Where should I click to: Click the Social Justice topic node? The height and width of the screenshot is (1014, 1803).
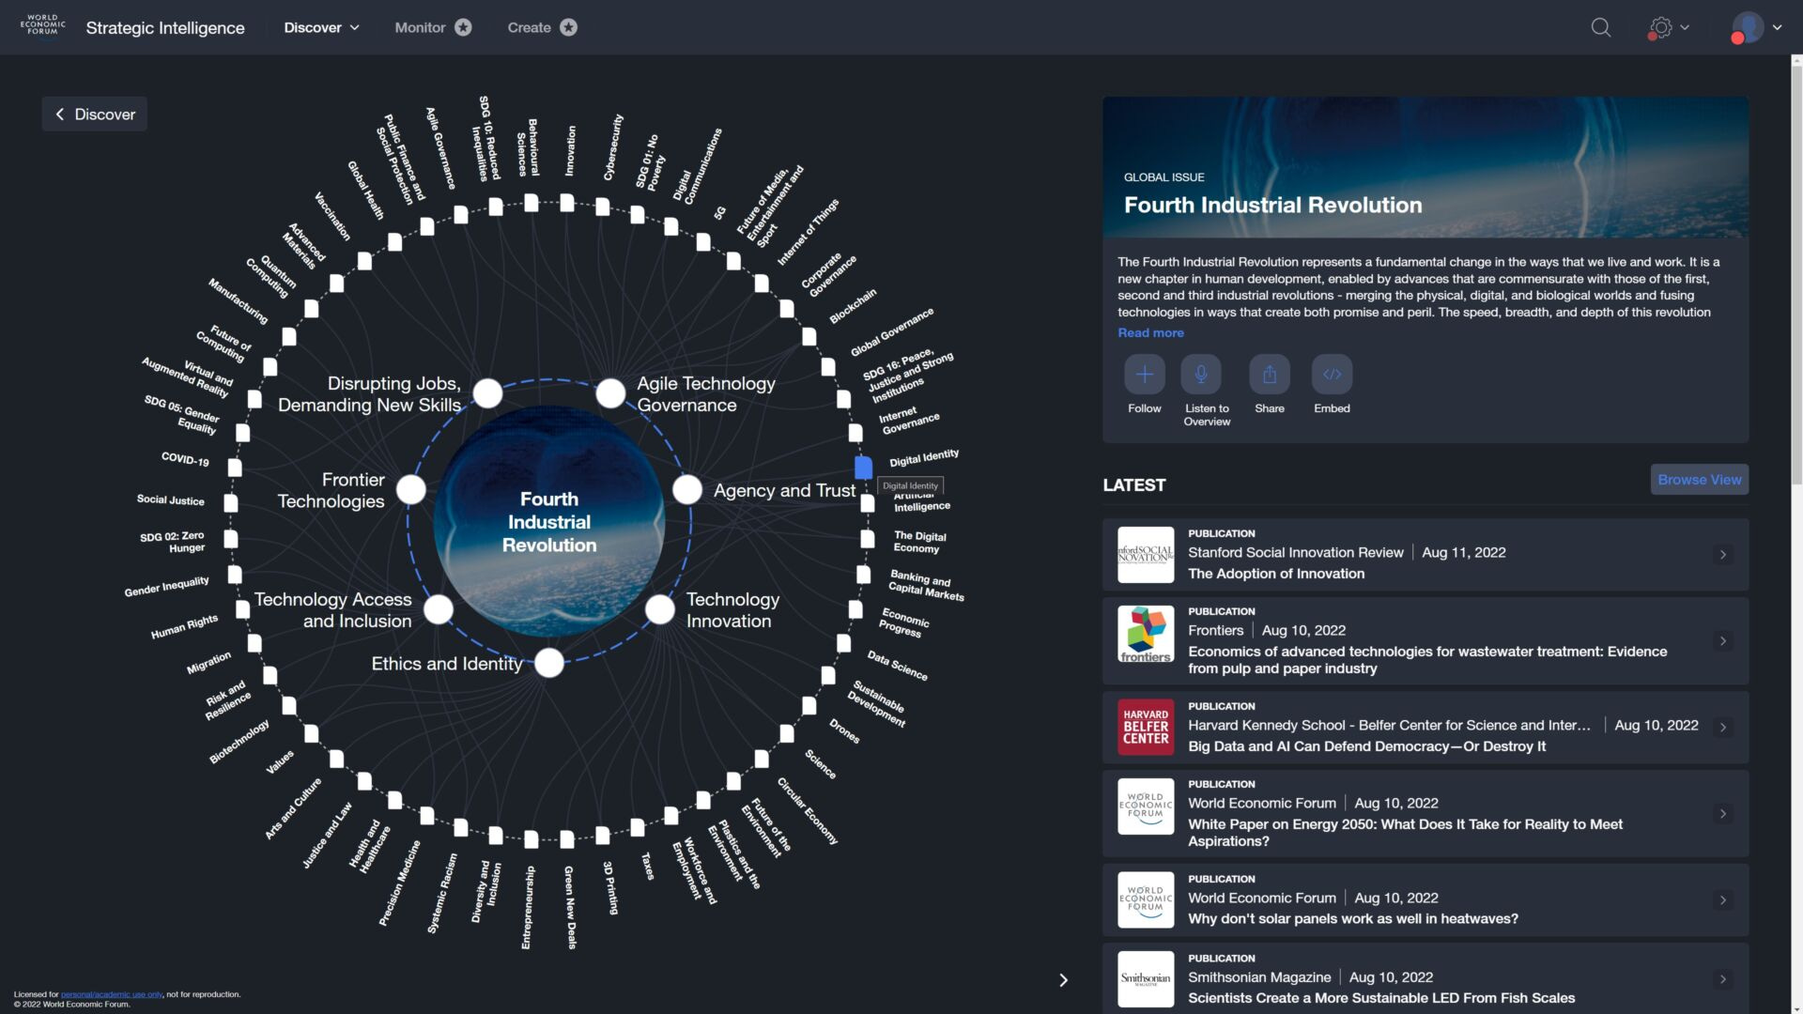[231, 503]
